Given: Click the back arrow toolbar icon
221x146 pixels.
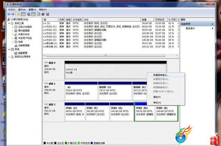Looking at the screenshot, I should (x=9, y=14).
